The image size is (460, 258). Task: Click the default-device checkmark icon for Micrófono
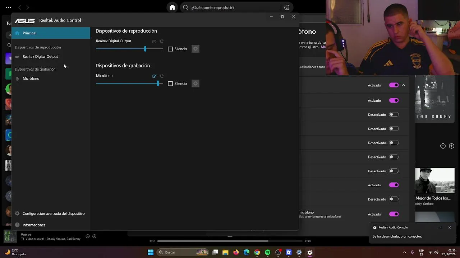[154, 76]
